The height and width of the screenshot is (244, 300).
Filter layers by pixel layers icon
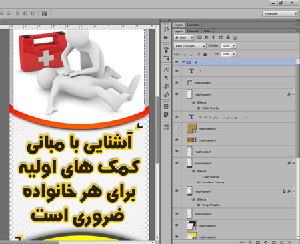199,37
